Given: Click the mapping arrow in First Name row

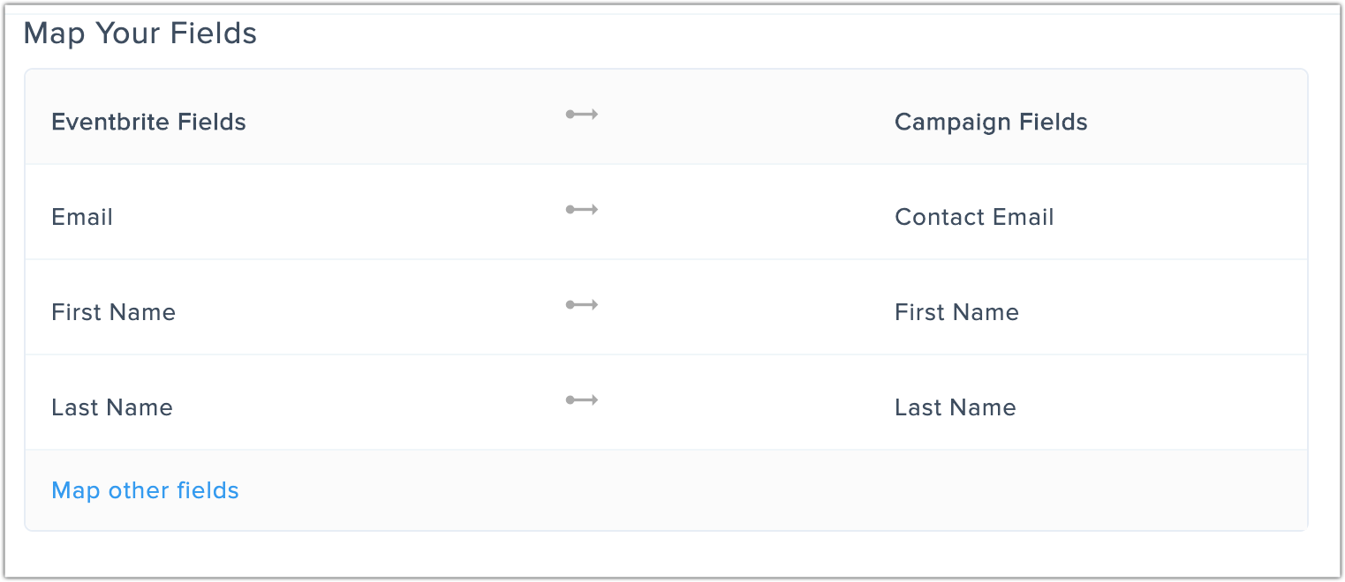Looking at the screenshot, I should pyautogui.click(x=582, y=305).
